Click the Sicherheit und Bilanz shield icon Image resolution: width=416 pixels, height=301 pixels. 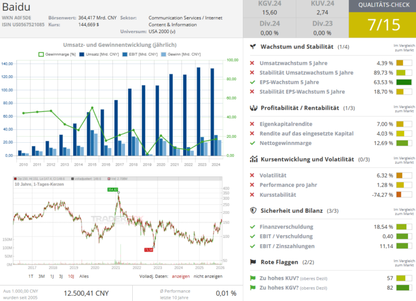click(254, 211)
